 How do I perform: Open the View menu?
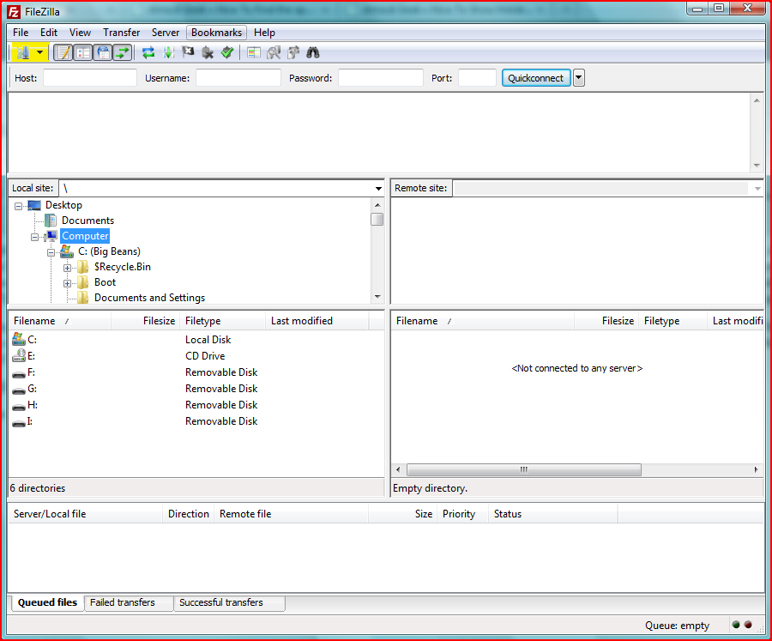pyautogui.click(x=80, y=33)
